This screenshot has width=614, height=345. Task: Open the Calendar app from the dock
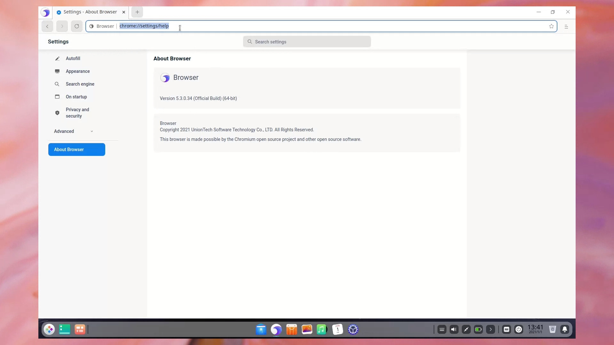(x=337, y=329)
